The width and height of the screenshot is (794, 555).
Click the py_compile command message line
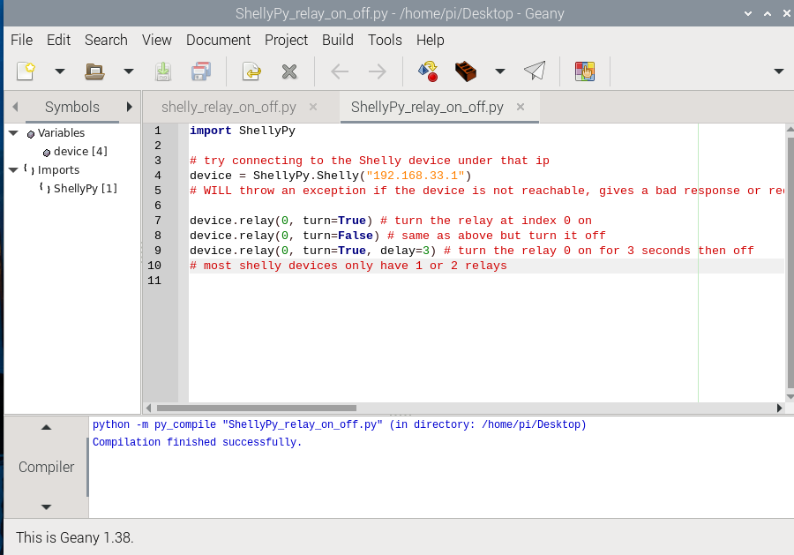340,425
